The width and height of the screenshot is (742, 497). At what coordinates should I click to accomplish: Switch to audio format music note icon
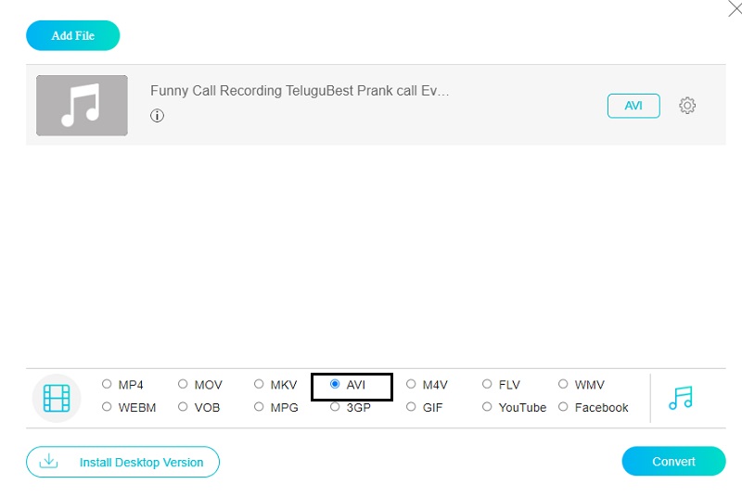(x=681, y=398)
